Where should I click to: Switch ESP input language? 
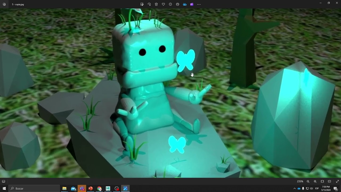(x=317, y=189)
